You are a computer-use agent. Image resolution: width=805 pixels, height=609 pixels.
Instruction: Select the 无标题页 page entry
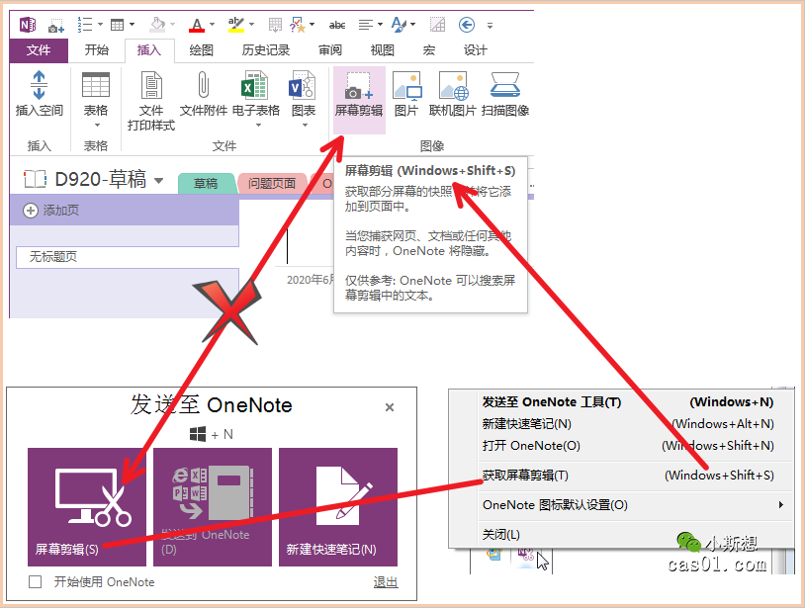(x=128, y=257)
